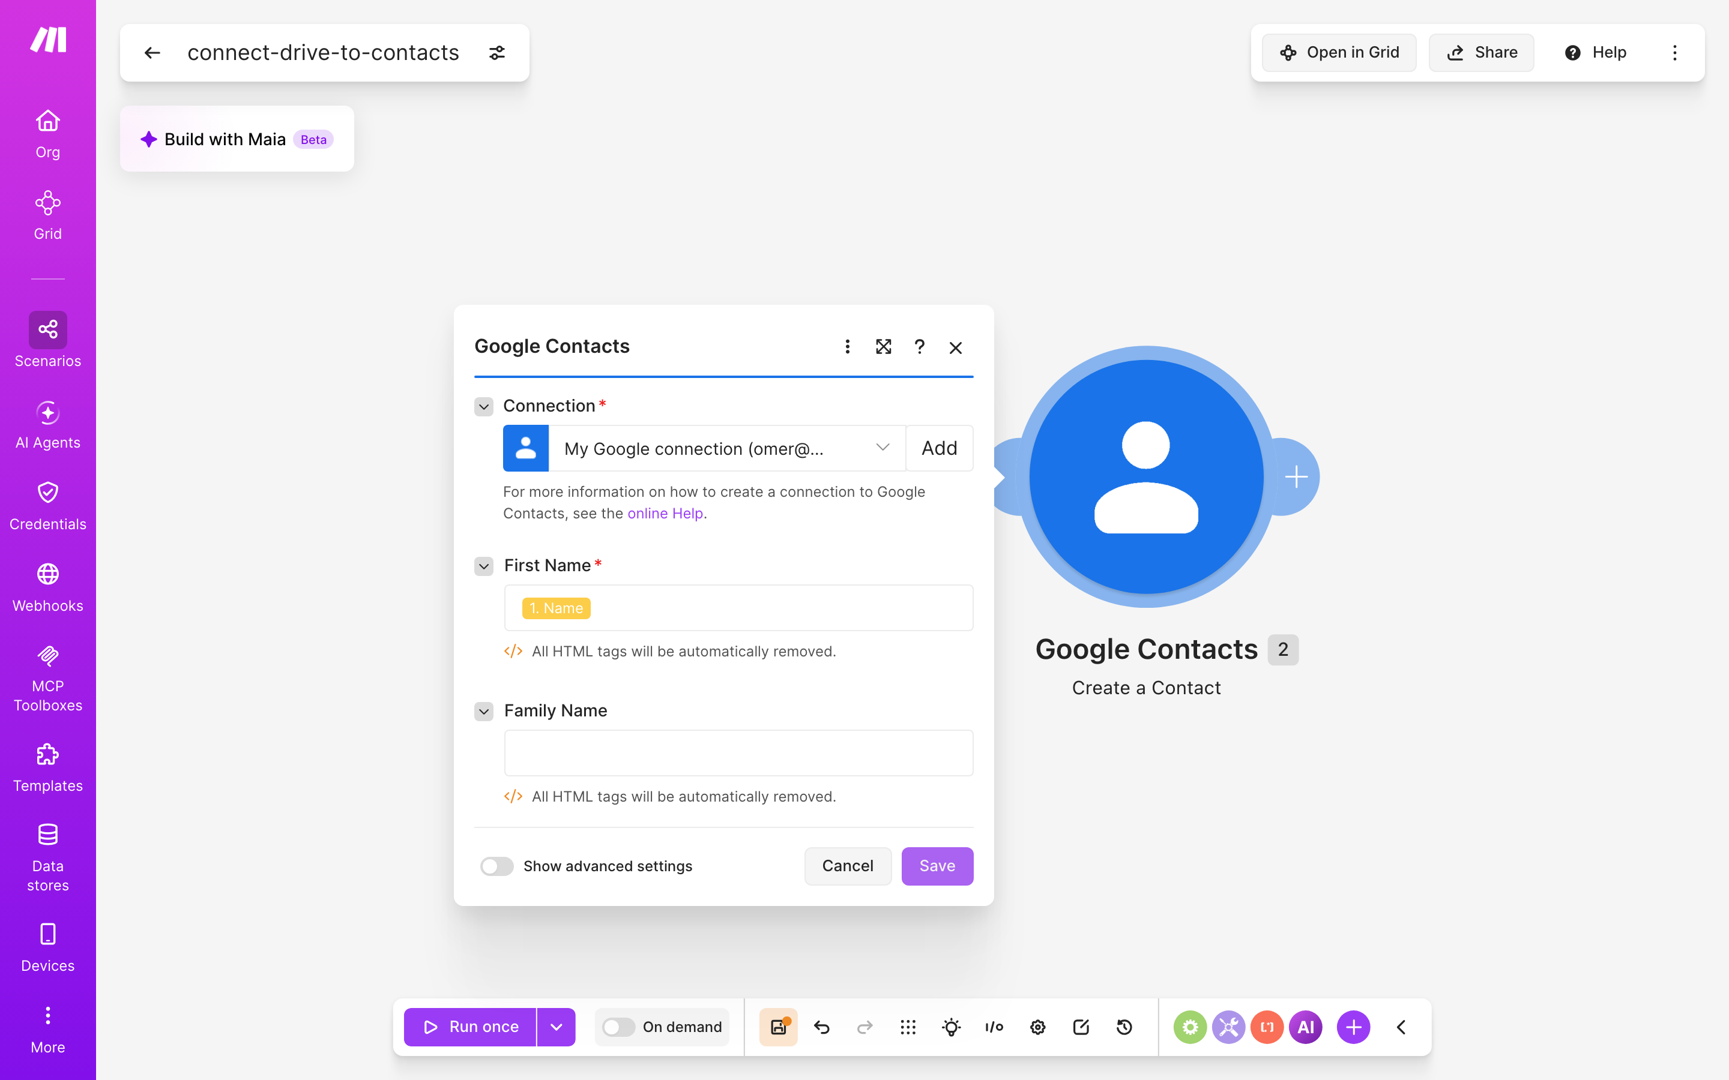The image size is (1729, 1080).
Task: Open Templates in sidebar
Action: click(48, 768)
